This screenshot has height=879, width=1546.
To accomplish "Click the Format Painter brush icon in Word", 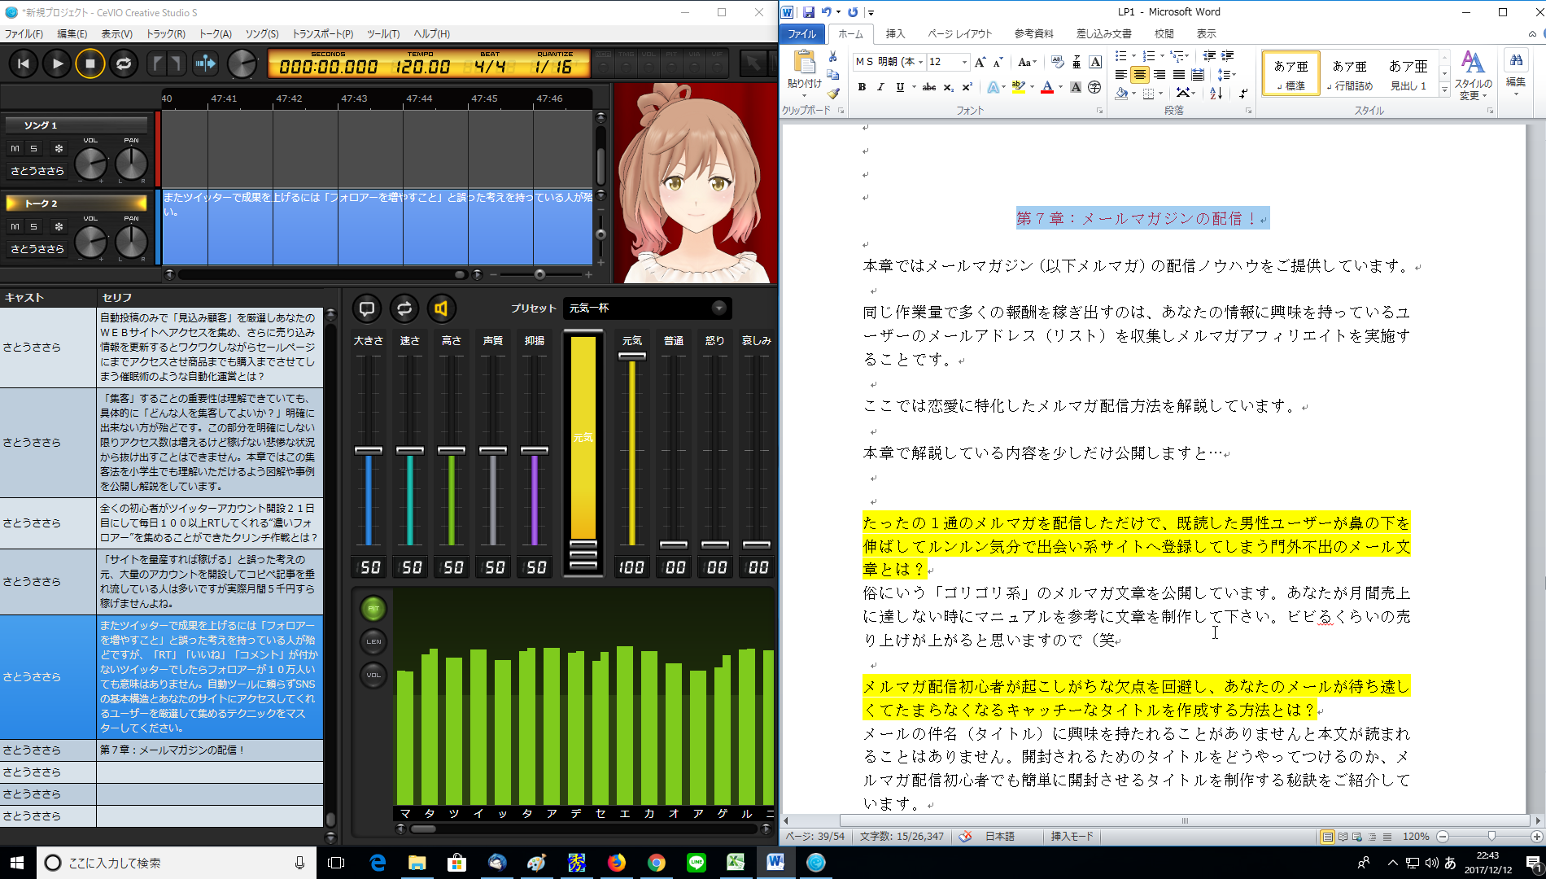I will click(832, 94).
